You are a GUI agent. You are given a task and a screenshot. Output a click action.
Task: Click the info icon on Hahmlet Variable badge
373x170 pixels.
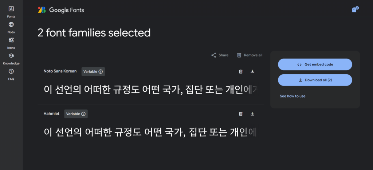[x=83, y=114]
